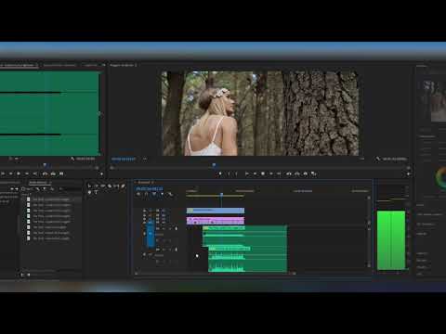Screen dimensions: 446x334
Task: Click the Lumetri color wheel
Action: pyautogui.click(x=440, y=178)
